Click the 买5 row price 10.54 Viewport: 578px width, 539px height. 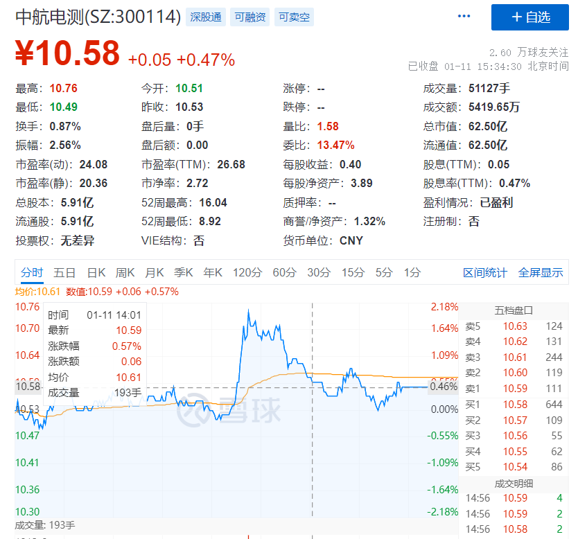tap(515, 467)
